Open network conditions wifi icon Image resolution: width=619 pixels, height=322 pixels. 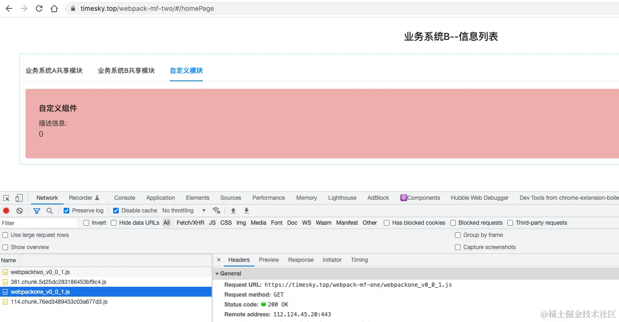point(216,211)
